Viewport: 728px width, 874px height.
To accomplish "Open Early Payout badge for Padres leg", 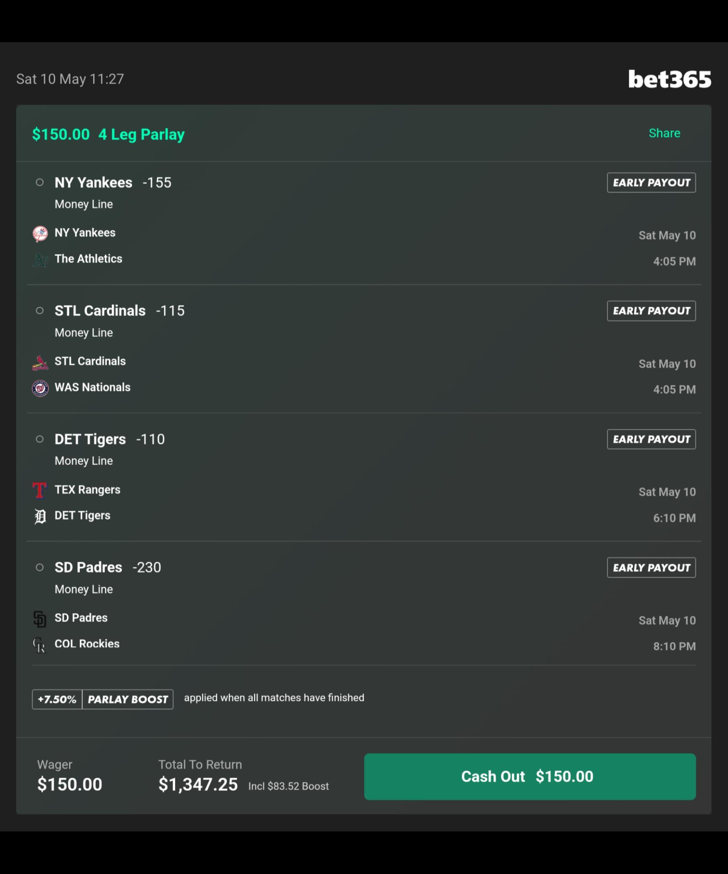I will click(x=651, y=568).
